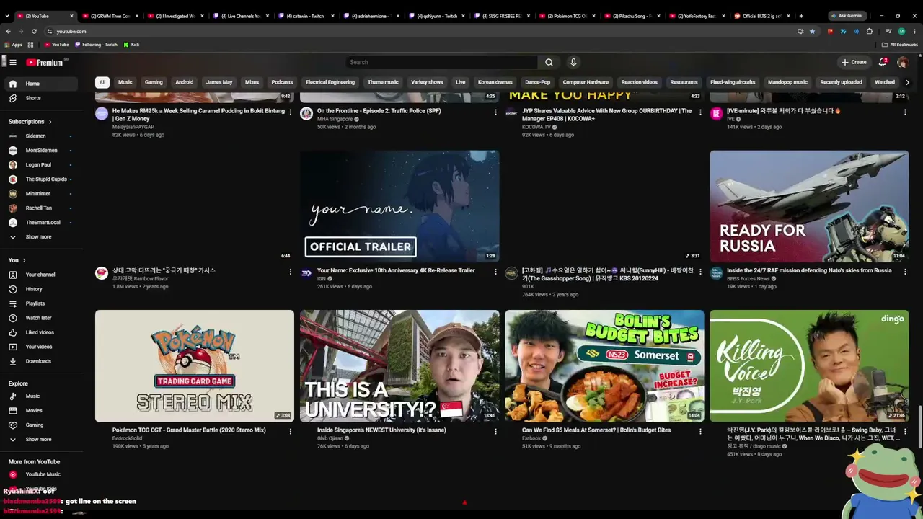The height and width of the screenshot is (519, 923).
Task: Expand the You section header
Action: 17,260
